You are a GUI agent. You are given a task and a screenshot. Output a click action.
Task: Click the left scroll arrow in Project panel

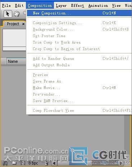[x=54, y=163]
